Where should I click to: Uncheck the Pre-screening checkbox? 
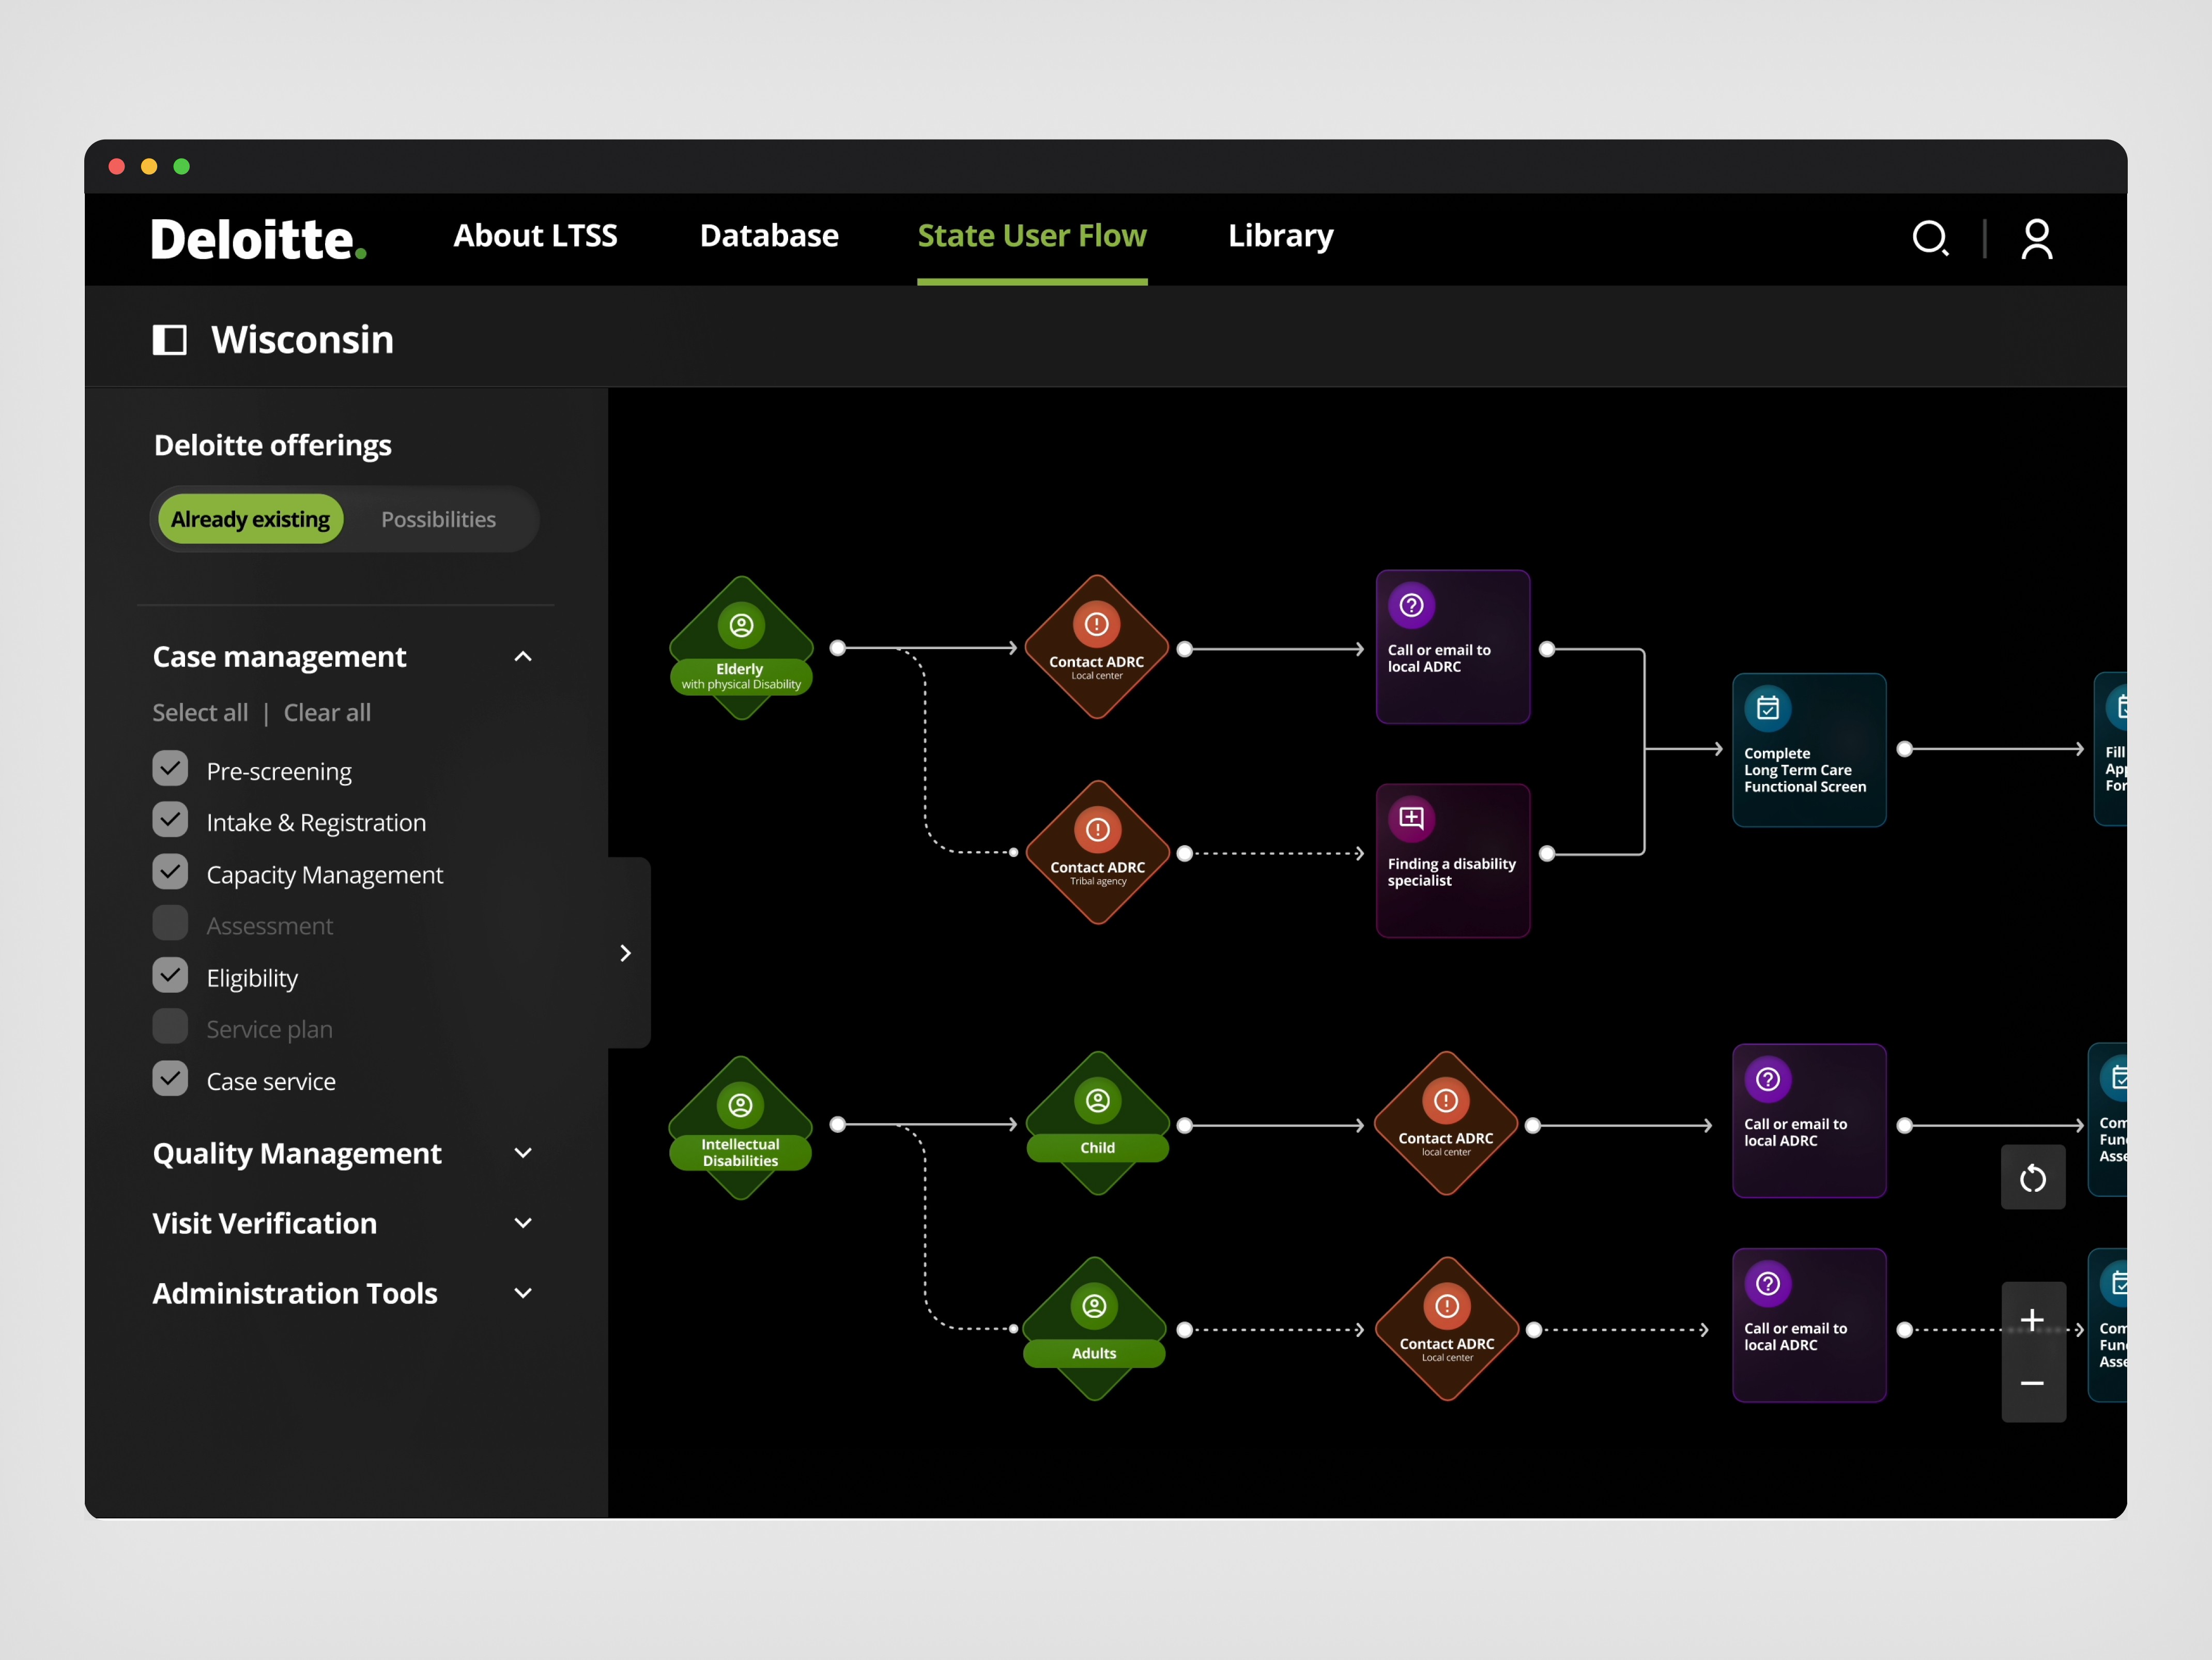[170, 769]
